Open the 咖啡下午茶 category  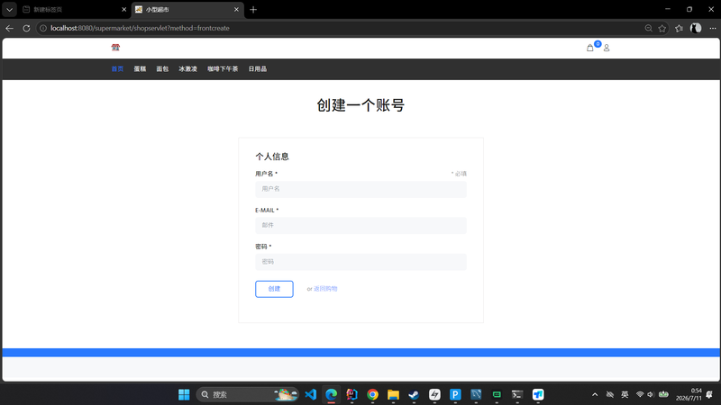point(223,69)
